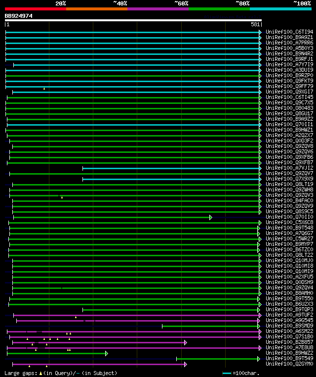Image resolution: width=316 pixels, height=377 pixels.
Task: Click the end arrowhead of UniRef100_Q70II0 bar
Action: coord(211,218)
